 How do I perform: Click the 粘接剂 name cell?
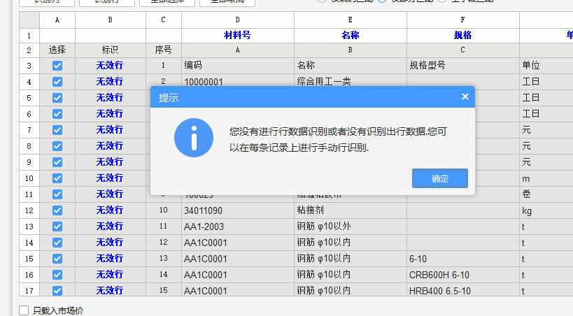coord(350,210)
